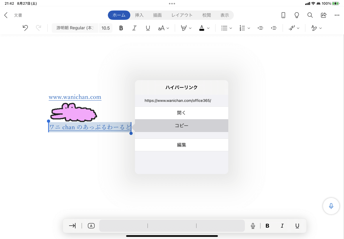Apply the font color A button
The height and width of the screenshot is (239, 344).
[202, 28]
